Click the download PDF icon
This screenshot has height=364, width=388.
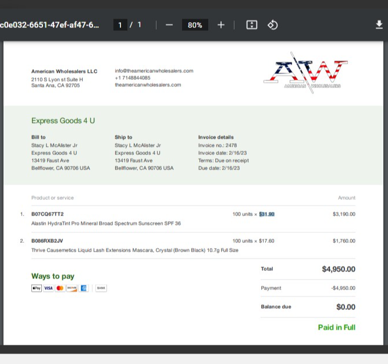point(379,25)
